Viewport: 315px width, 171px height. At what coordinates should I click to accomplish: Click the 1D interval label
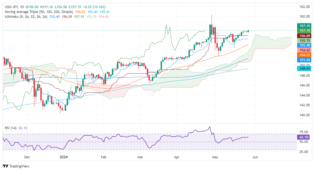pyautogui.click(x=22, y=7)
